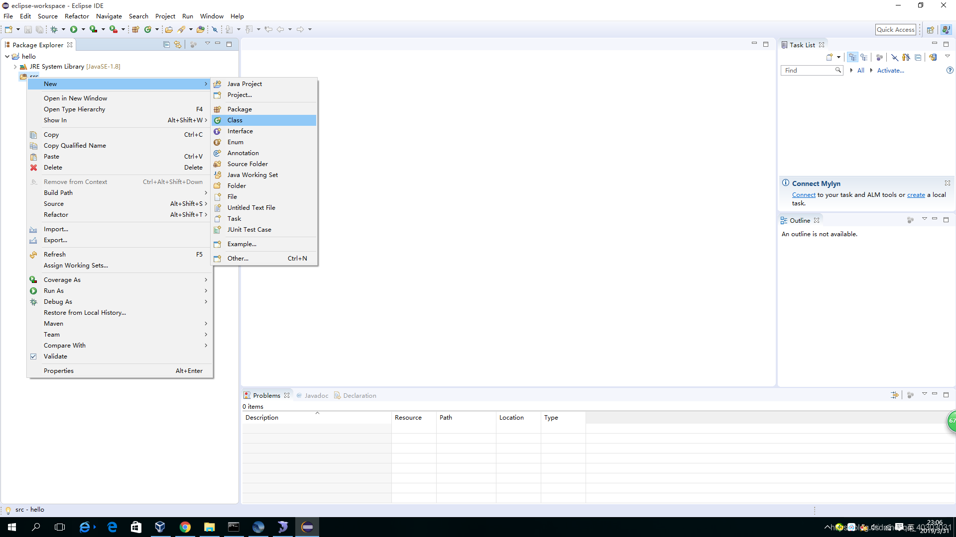Open the Refactor menu in menu bar

click(x=77, y=16)
